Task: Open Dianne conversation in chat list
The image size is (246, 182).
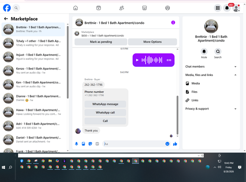Action: point(33,98)
